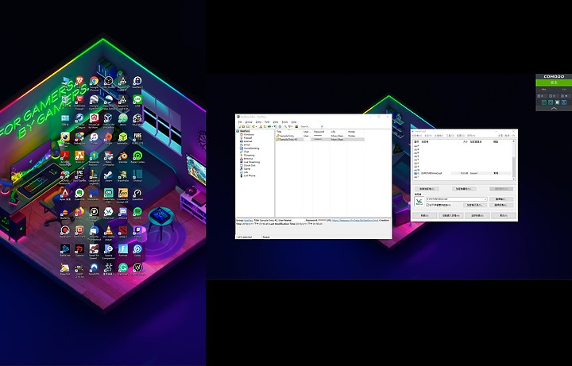Select the VeraCrypt desktop shortcut
The image size is (572, 366).
[108, 211]
